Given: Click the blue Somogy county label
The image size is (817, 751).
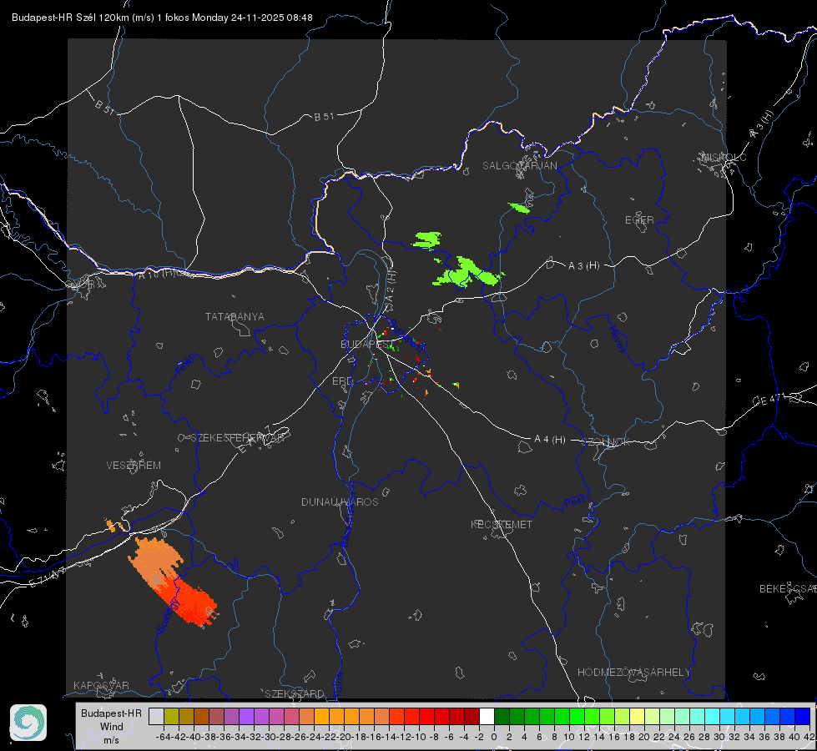Looking at the screenshot, I should [x=168, y=615].
